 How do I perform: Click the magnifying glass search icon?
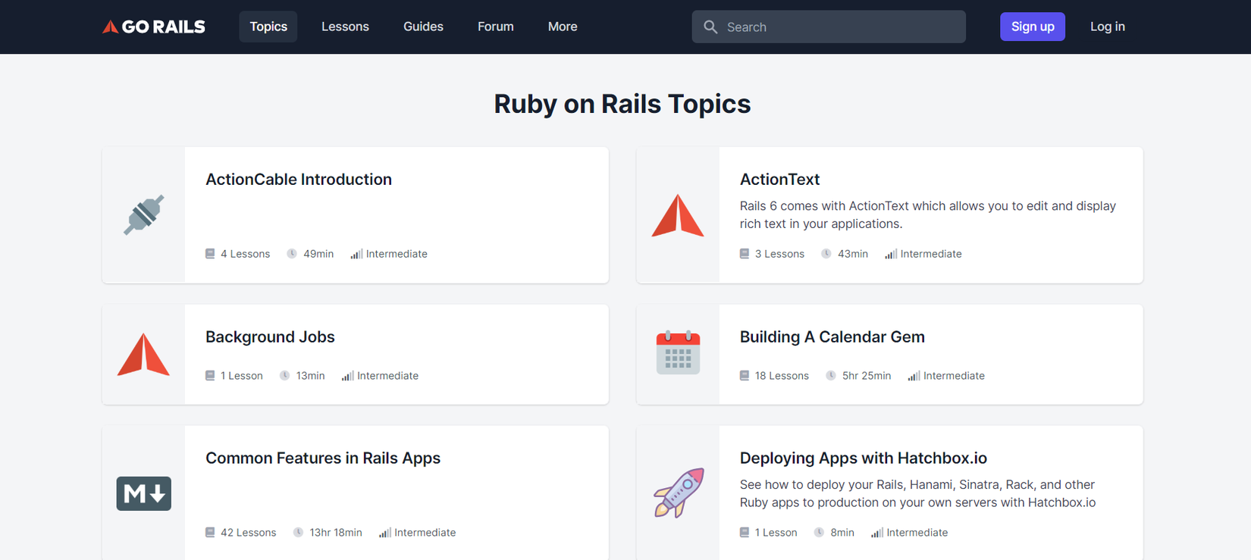(710, 27)
